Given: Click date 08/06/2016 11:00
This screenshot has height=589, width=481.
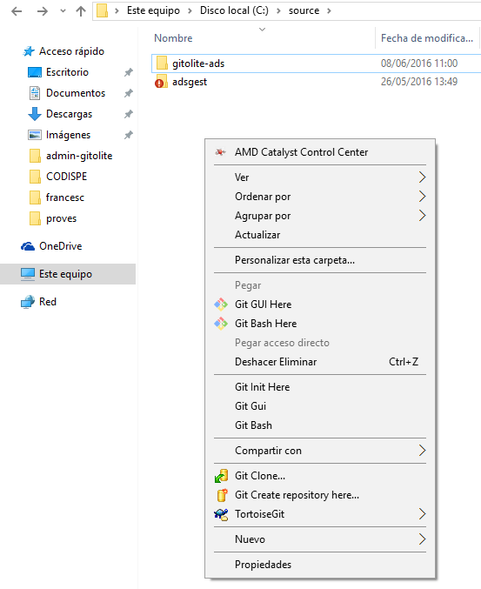Looking at the screenshot, I should (x=419, y=64).
